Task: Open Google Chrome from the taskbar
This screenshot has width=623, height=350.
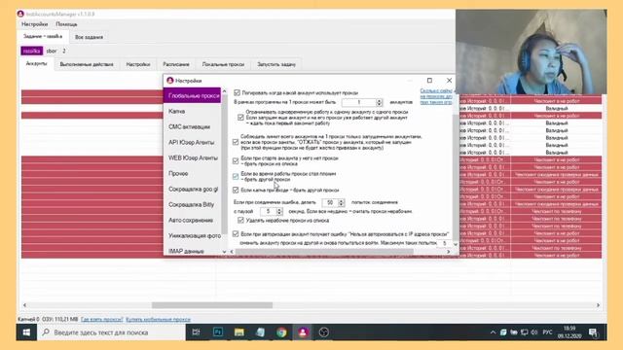Action: pos(281,332)
